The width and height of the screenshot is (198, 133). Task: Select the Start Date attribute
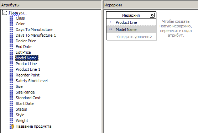tap(25, 103)
